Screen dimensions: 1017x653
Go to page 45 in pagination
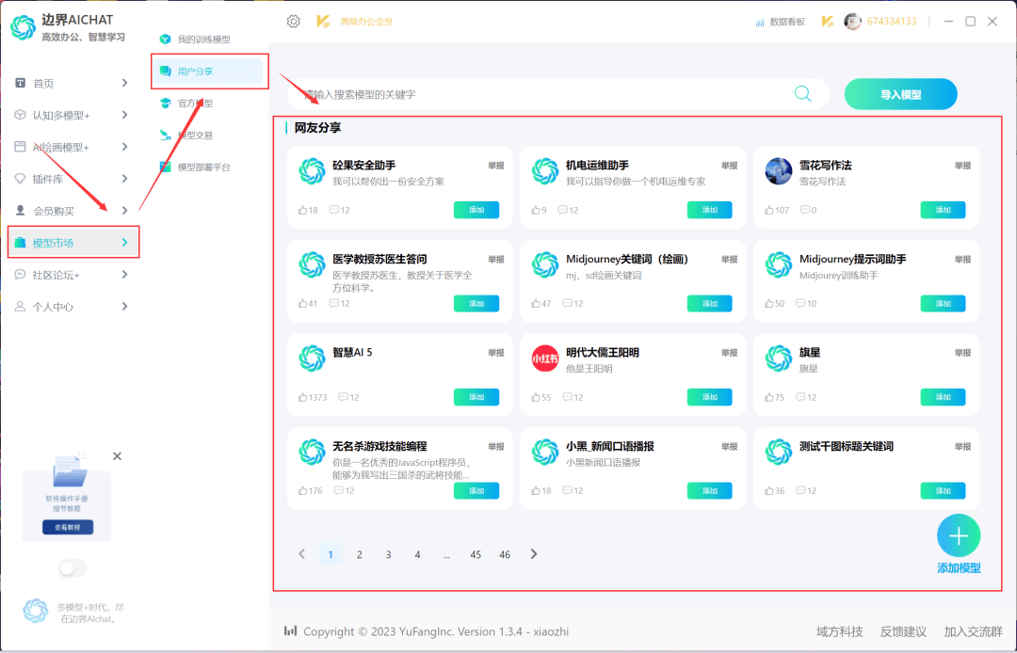476,554
